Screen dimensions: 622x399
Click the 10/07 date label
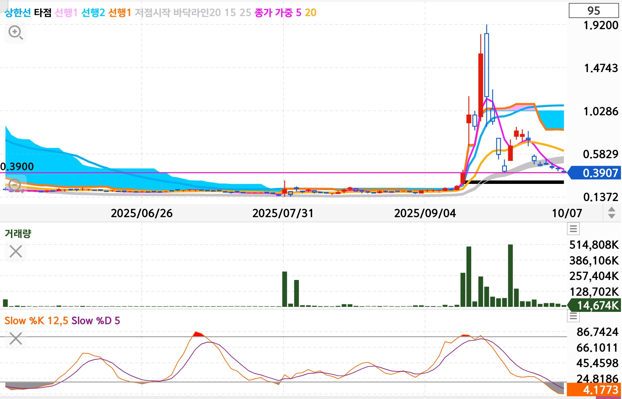point(567,213)
